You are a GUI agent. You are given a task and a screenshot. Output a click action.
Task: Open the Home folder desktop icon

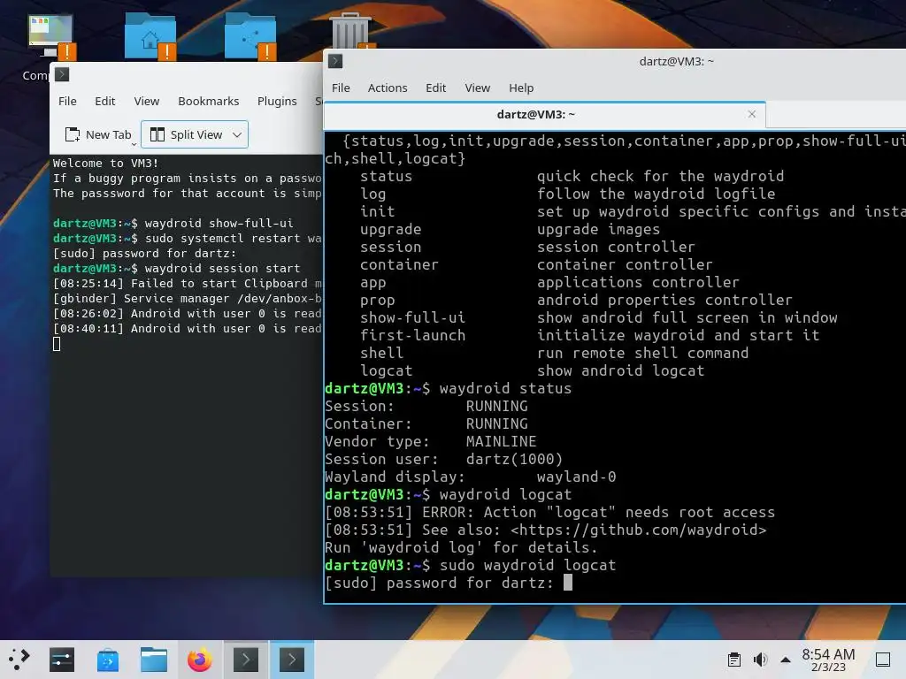click(150, 35)
